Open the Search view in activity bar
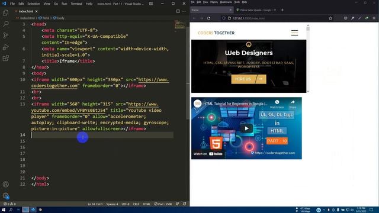The height and width of the screenshot is (213, 379). point(5,24)
